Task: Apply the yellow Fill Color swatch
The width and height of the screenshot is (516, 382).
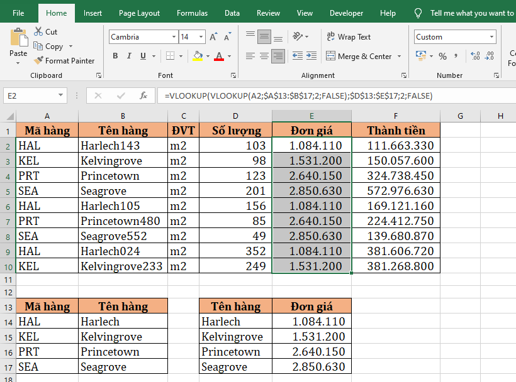Action: (x=198, y=57)
